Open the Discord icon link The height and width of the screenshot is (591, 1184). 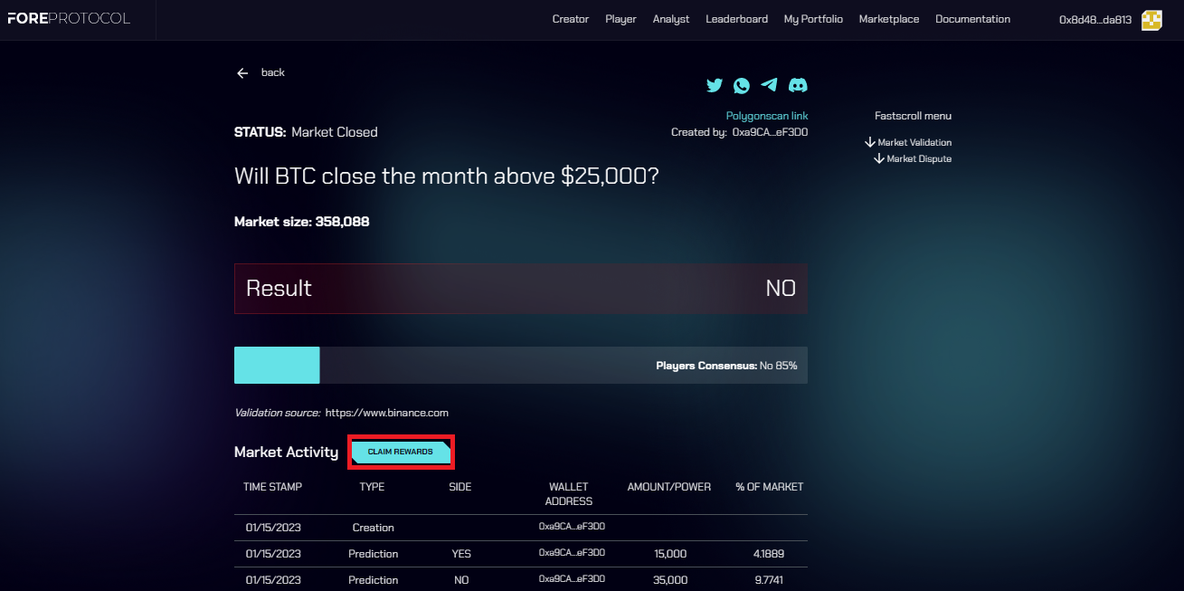click(798, 85)
